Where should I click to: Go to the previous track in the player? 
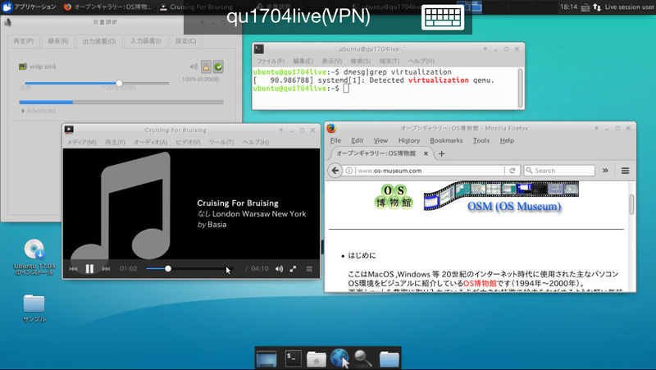point(73,269)
